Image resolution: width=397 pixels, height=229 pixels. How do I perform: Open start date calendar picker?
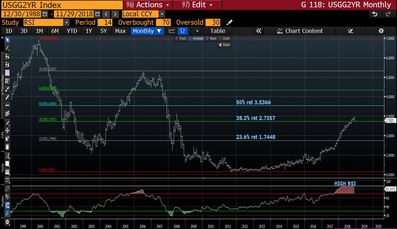click(x=45, y=14)
